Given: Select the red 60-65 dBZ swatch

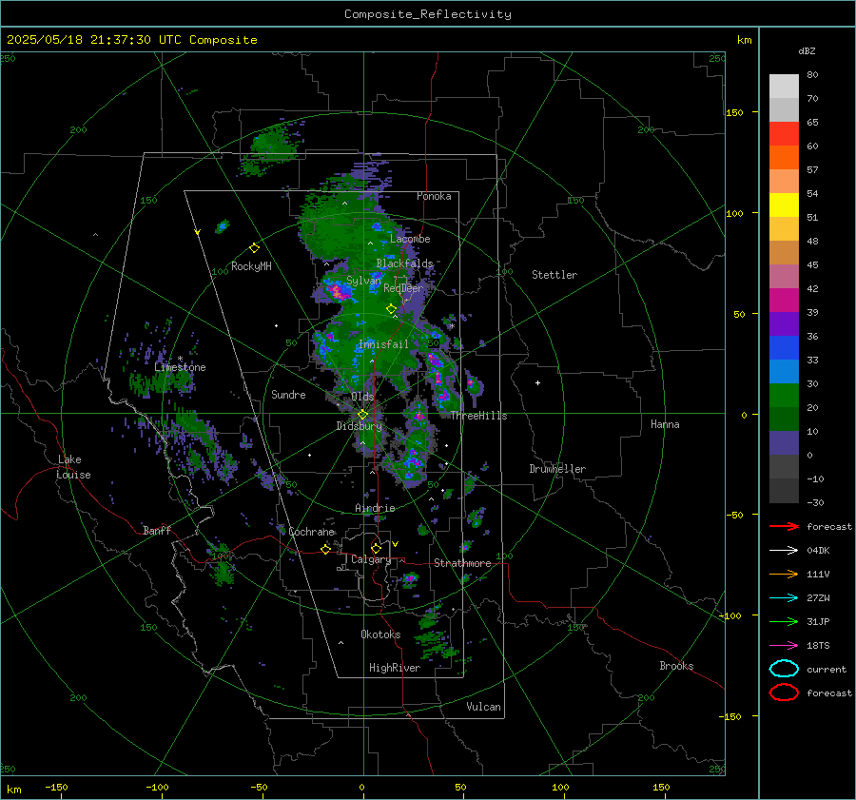Looking at the screenshot, I should click(x=784, y=134).
